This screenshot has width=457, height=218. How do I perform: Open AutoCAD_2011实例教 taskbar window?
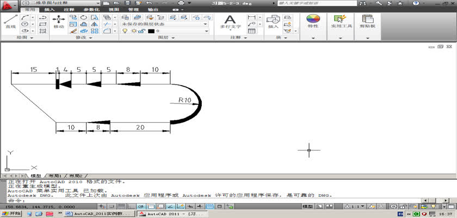click(x=100, y=214)
